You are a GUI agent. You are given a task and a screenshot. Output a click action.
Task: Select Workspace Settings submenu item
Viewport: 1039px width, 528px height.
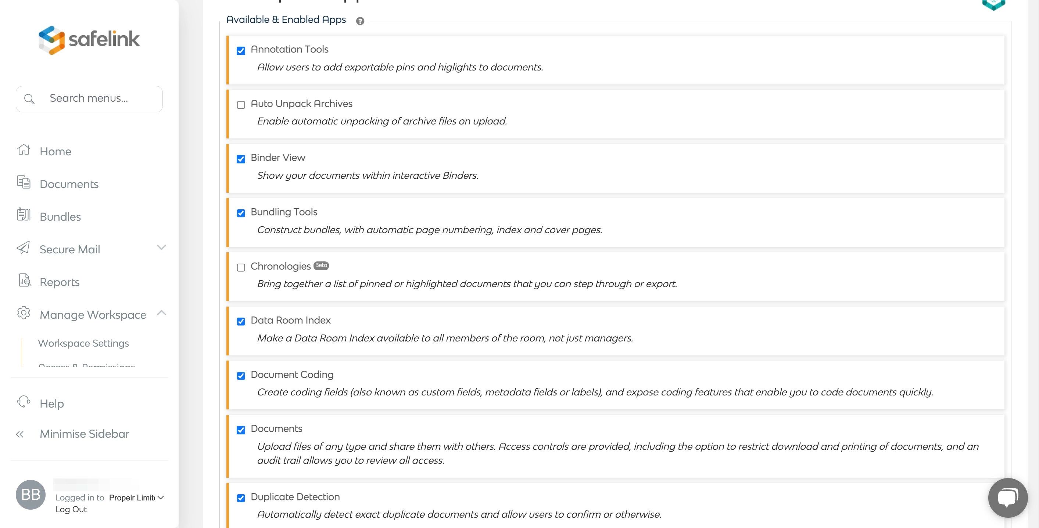[x=83, y=343]
